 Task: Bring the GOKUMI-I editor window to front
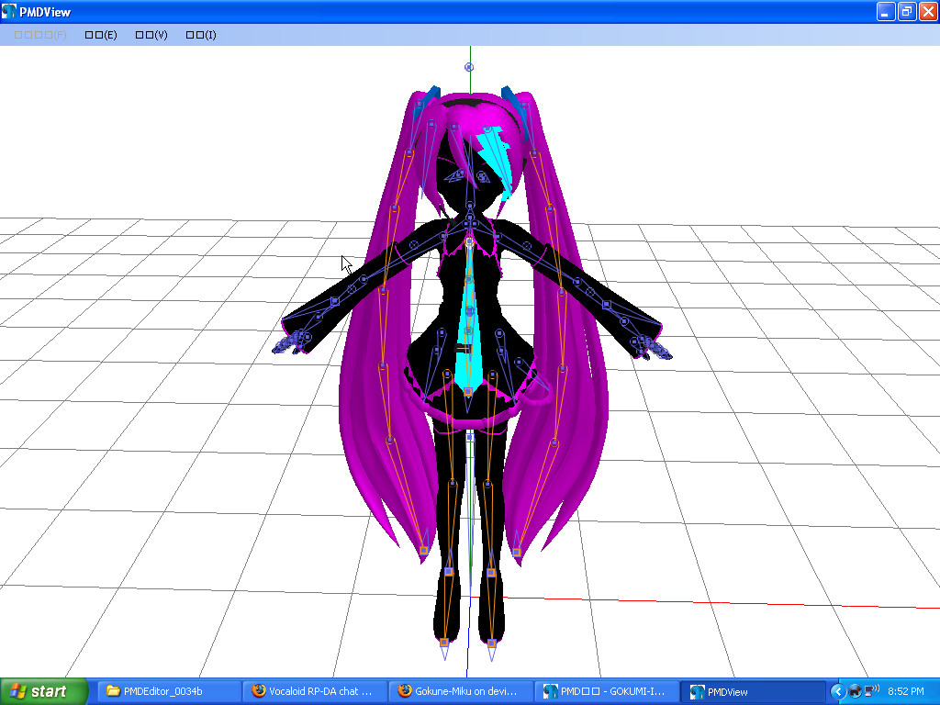[x=606, y=691]
